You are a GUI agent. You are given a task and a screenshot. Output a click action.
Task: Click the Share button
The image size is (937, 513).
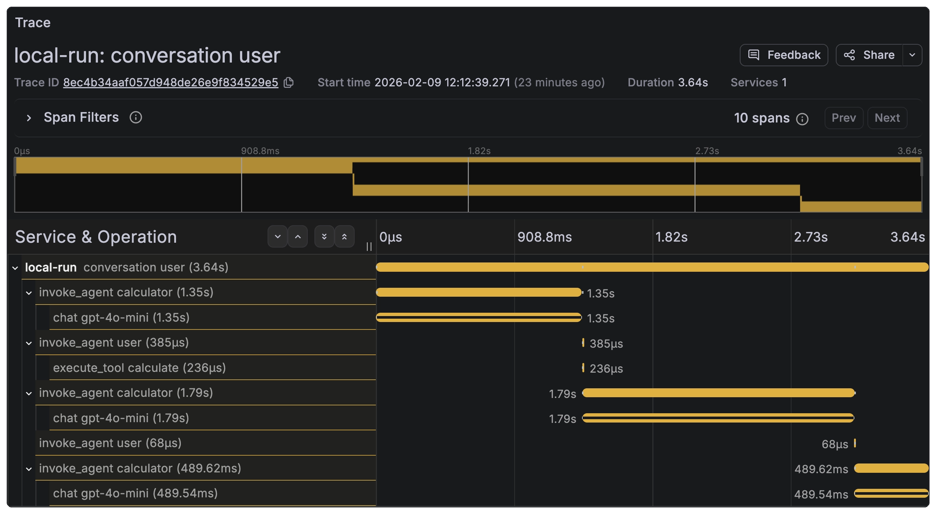869,55
